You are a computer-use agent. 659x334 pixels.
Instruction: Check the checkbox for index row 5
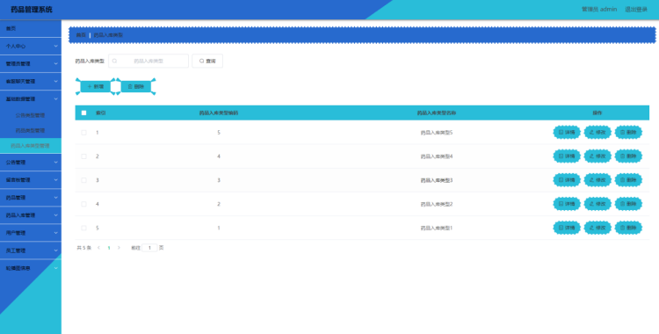click(x=83, y=228)
